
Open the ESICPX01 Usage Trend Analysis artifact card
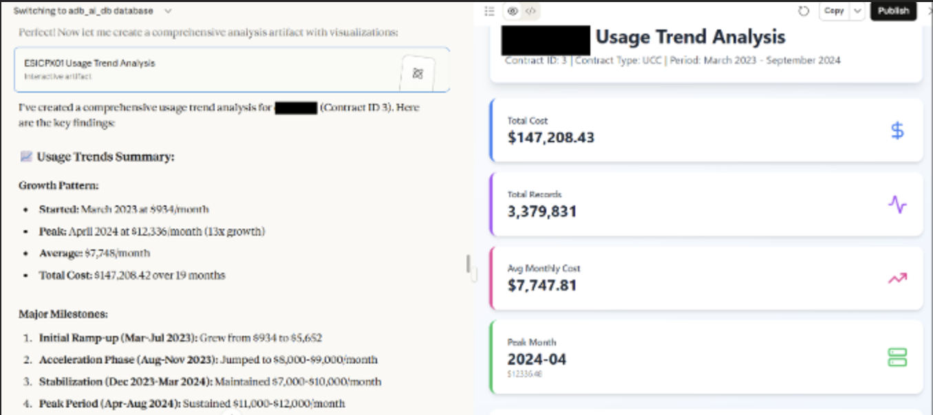[x=206, y=69]
